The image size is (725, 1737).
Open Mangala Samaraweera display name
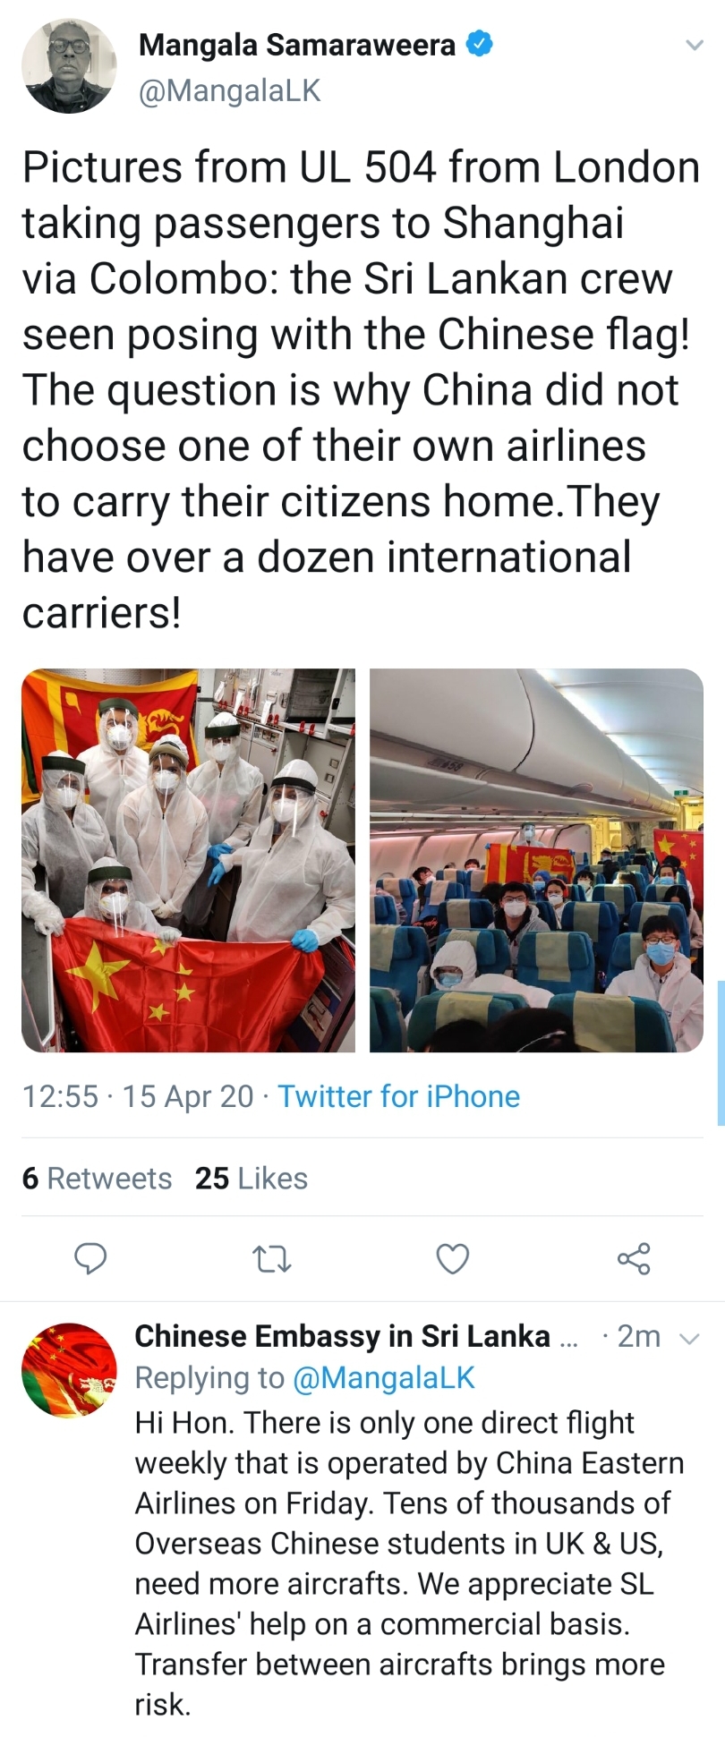click(x=297, y=44)
